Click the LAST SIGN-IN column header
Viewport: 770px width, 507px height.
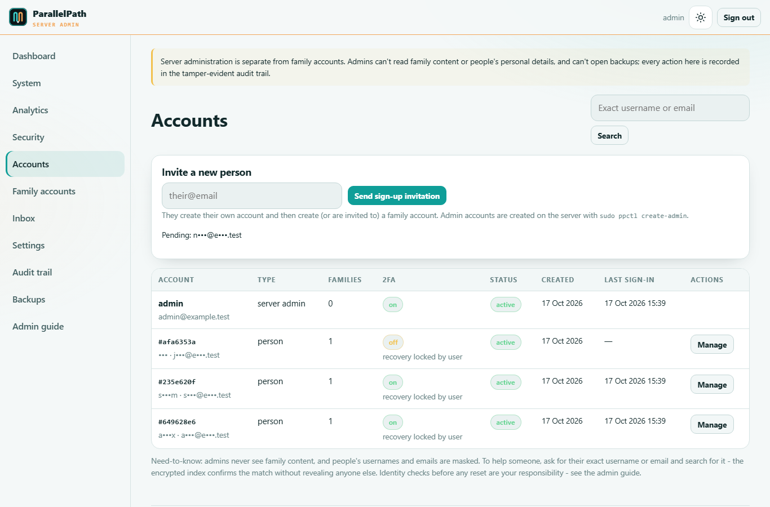pos(629,280)
